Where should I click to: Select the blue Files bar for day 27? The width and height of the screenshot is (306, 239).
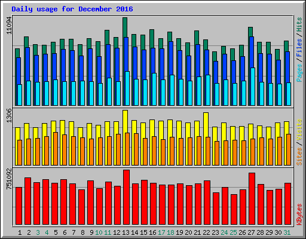(x=252, y=52)
